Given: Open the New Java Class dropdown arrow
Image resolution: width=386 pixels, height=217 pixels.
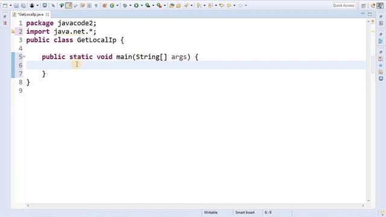Looking at the screenshot, I should (118, 5).
